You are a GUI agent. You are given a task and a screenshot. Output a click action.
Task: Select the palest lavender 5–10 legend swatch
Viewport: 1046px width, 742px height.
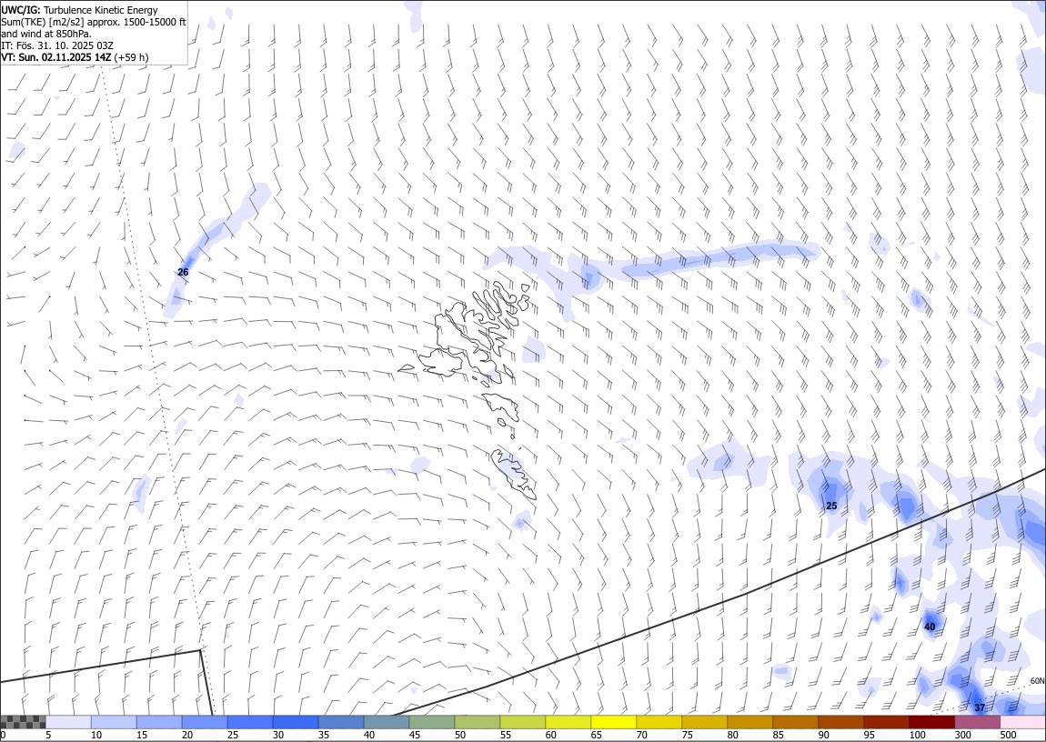click(x=69, y=722)
